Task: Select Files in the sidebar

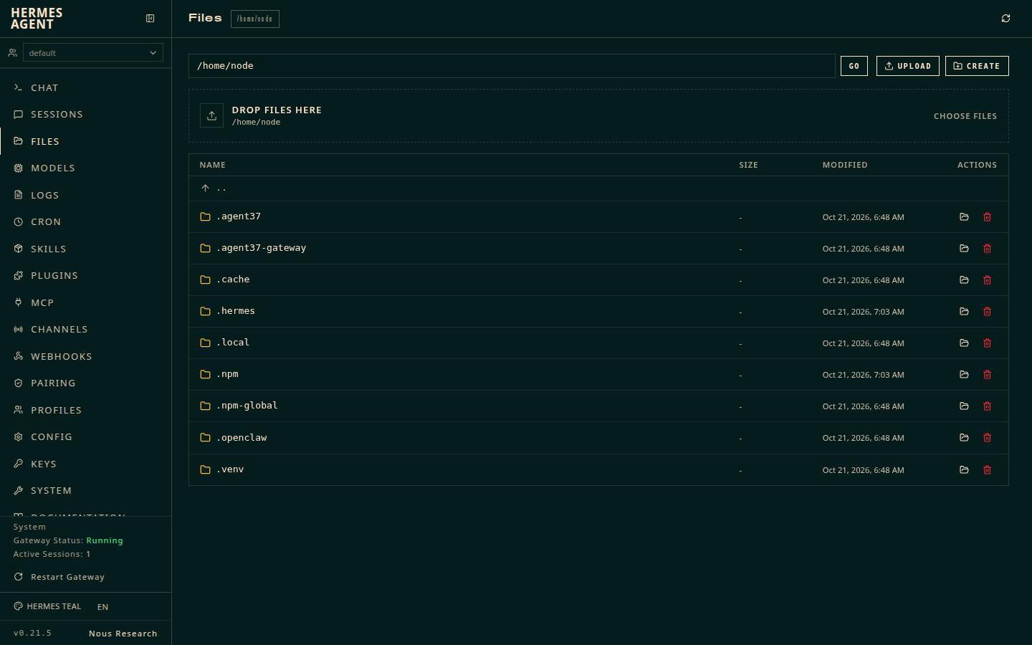Action: (86, 141)
